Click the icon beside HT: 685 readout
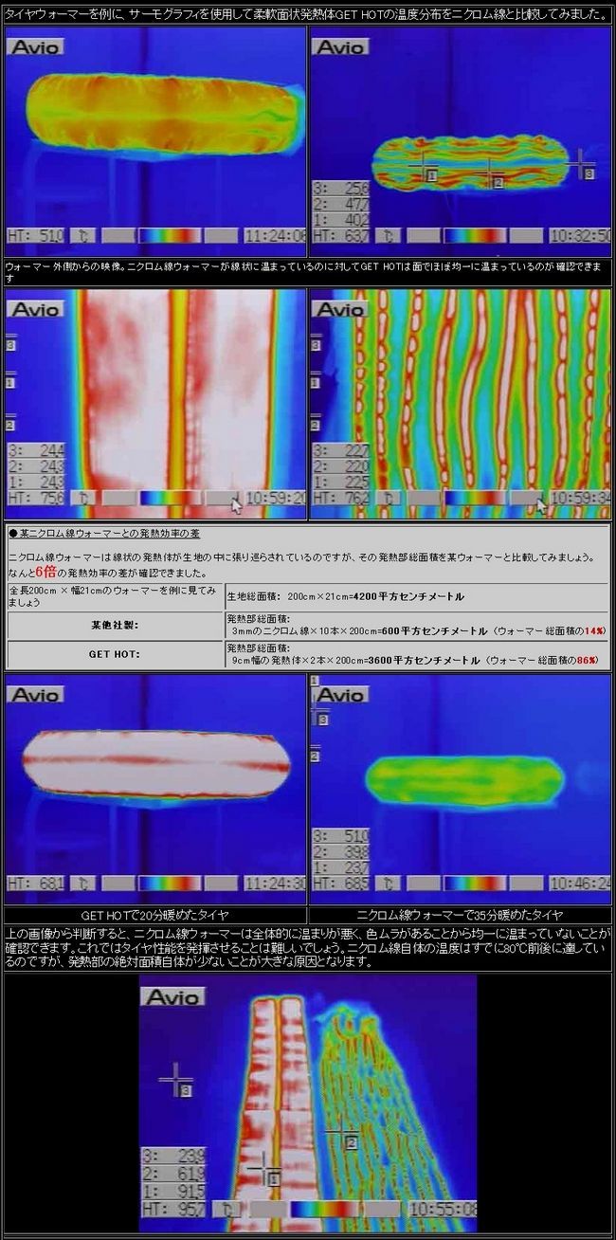Screen dimensions: 616x1240 (x=389, y=883)
